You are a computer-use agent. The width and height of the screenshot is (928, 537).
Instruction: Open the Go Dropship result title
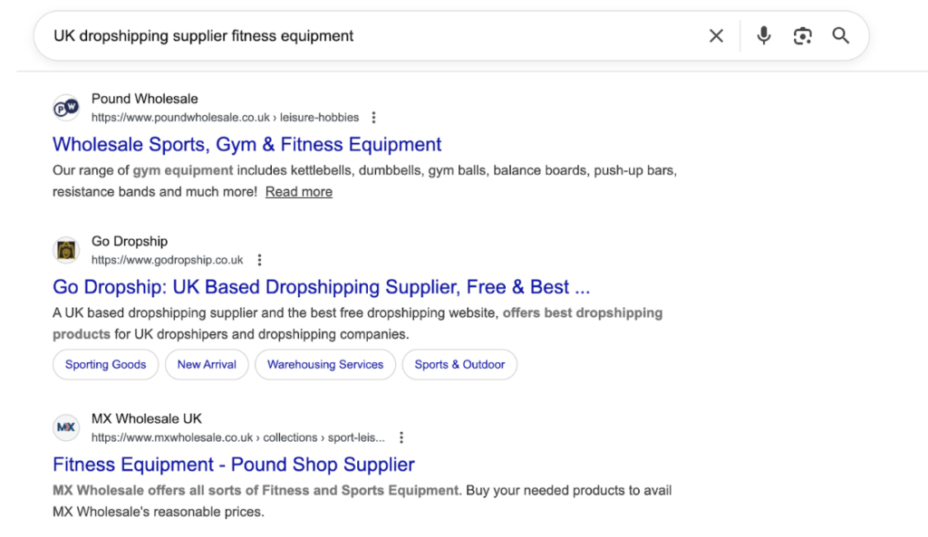pyautogui.click(x=320, y=286)
